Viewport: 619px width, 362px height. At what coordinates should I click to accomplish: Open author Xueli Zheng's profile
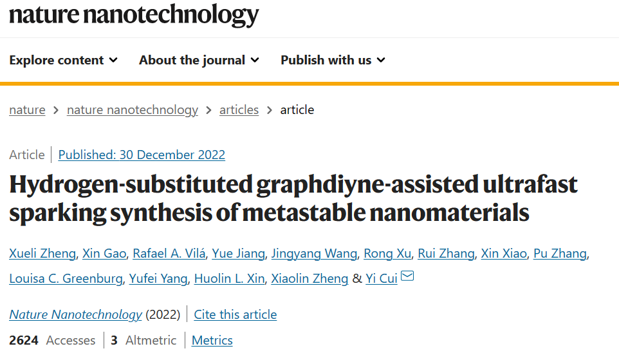point(42,254)
